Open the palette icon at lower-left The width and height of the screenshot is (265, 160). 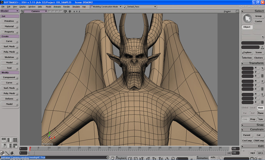click(12, 153)
